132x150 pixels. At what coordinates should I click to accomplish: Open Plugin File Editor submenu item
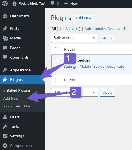tap(17, 106)
